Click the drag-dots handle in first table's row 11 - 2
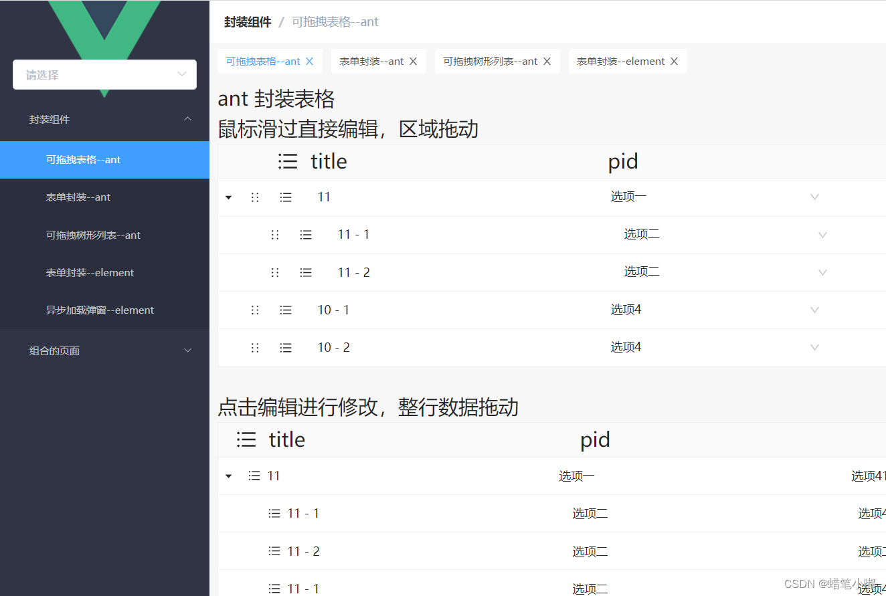This screenshot has width=886, height=596. tap(275, 272)
